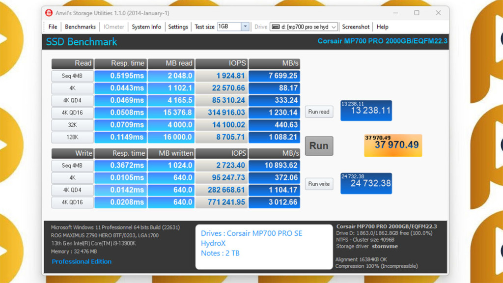Click the Read column header
503x283 pixels.
[72, 63]
